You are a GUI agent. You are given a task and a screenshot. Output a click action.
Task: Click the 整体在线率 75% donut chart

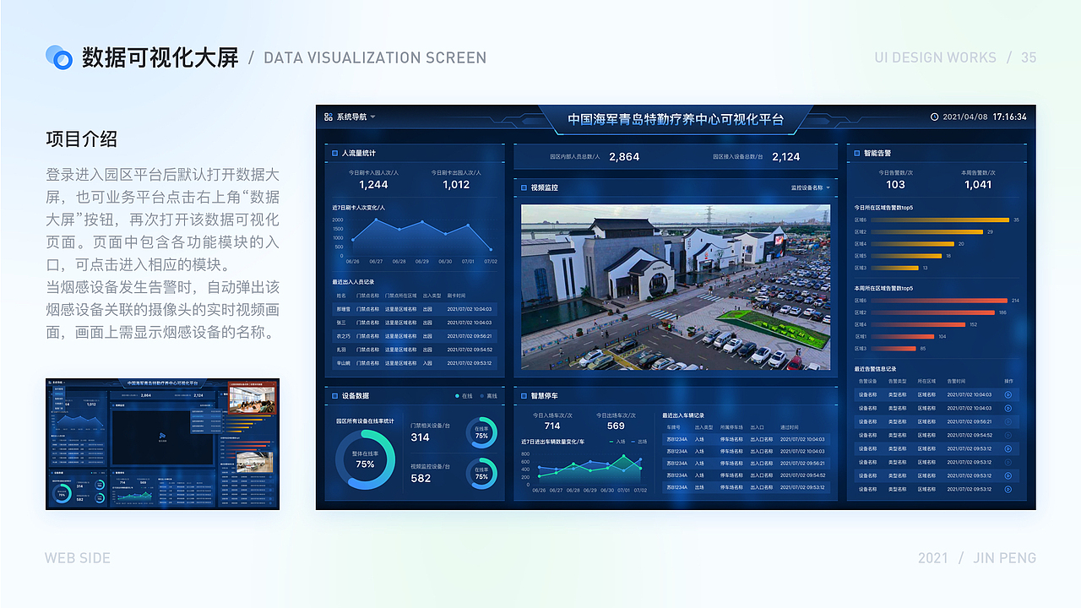tap(365, 459)
